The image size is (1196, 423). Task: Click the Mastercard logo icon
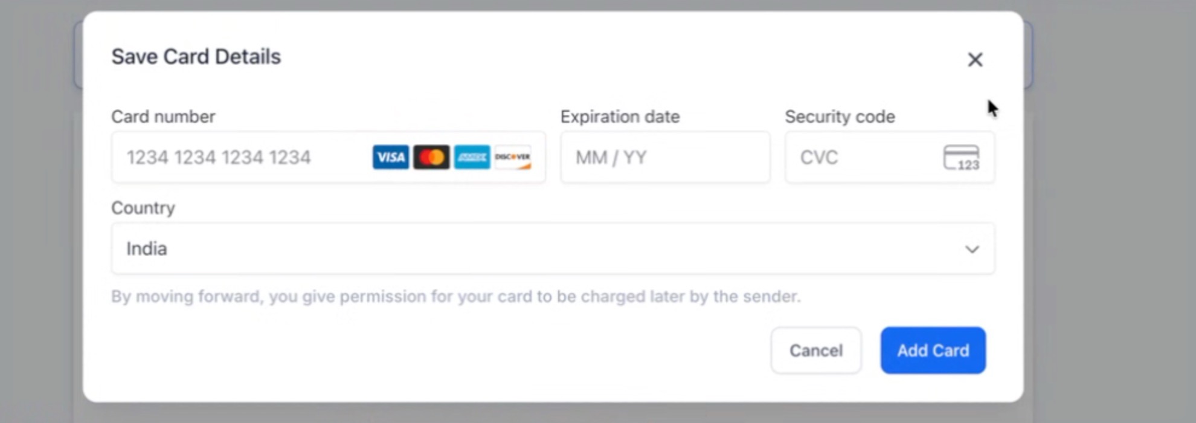[431, 158]
